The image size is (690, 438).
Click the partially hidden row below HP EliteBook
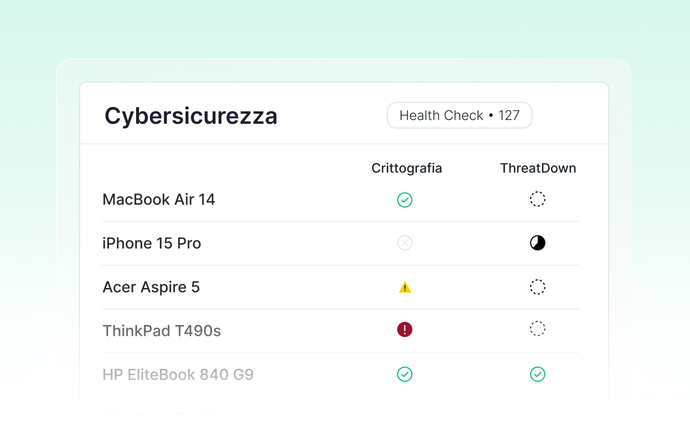[161, 415]
